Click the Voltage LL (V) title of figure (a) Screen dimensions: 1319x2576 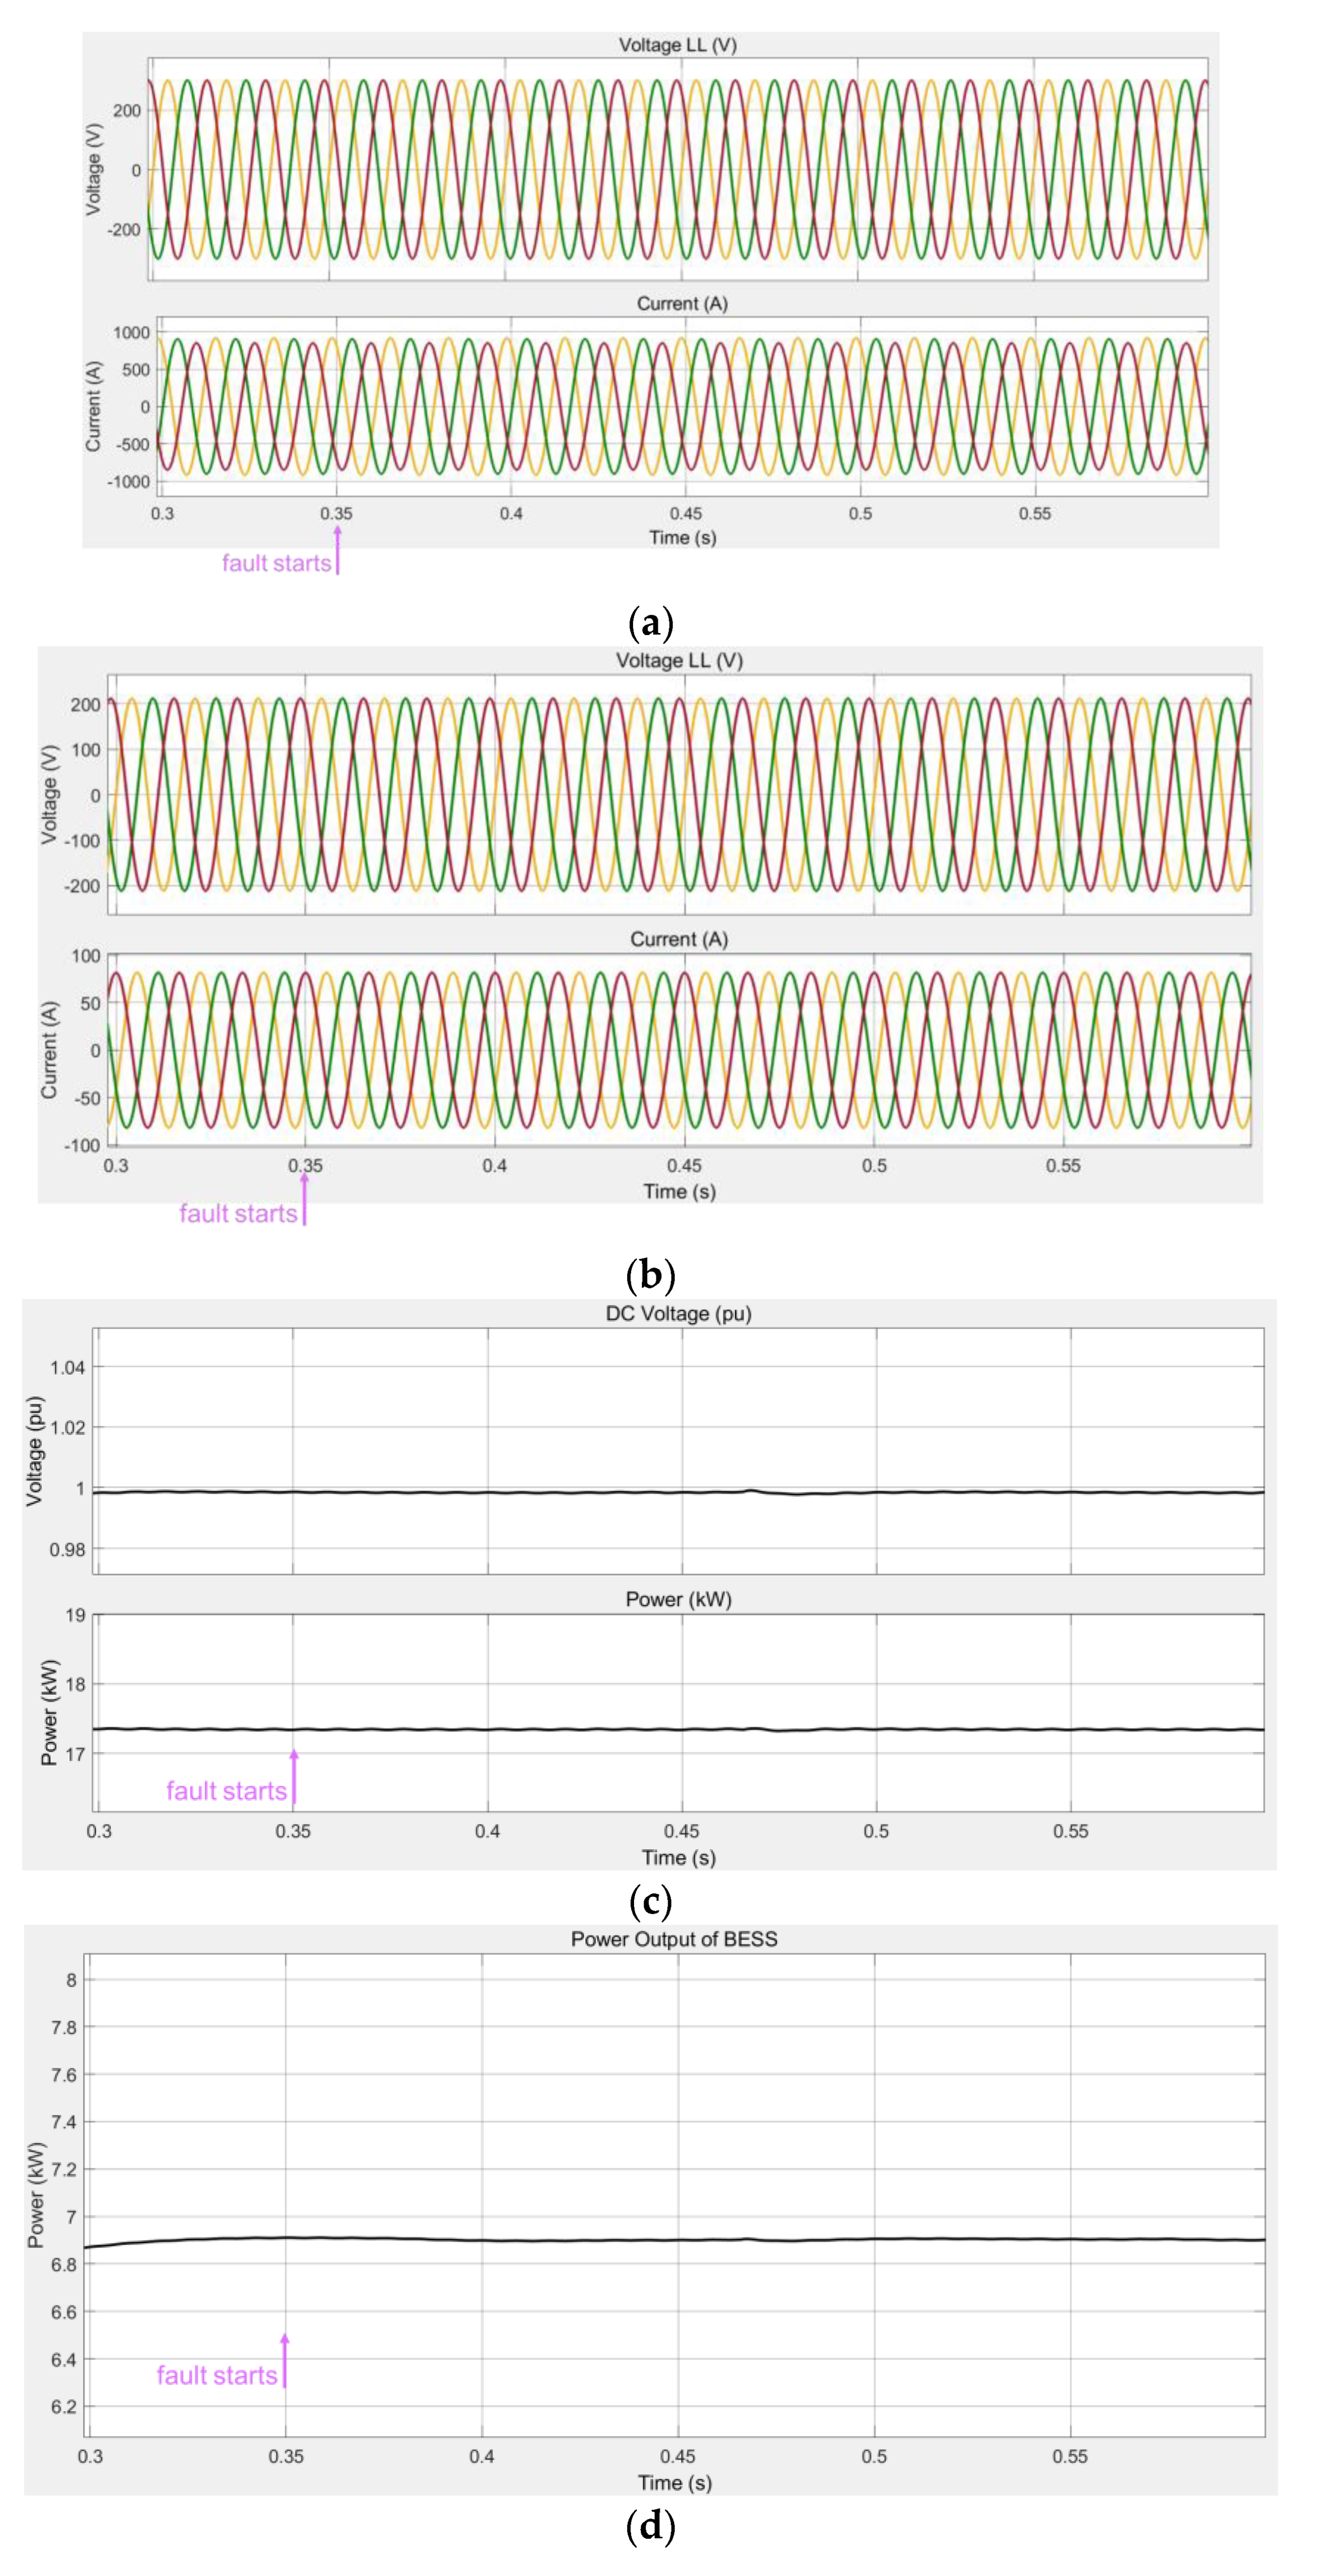tap(677, 45)
